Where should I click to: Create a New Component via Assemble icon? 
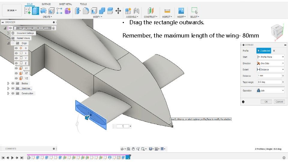[128, 11]
